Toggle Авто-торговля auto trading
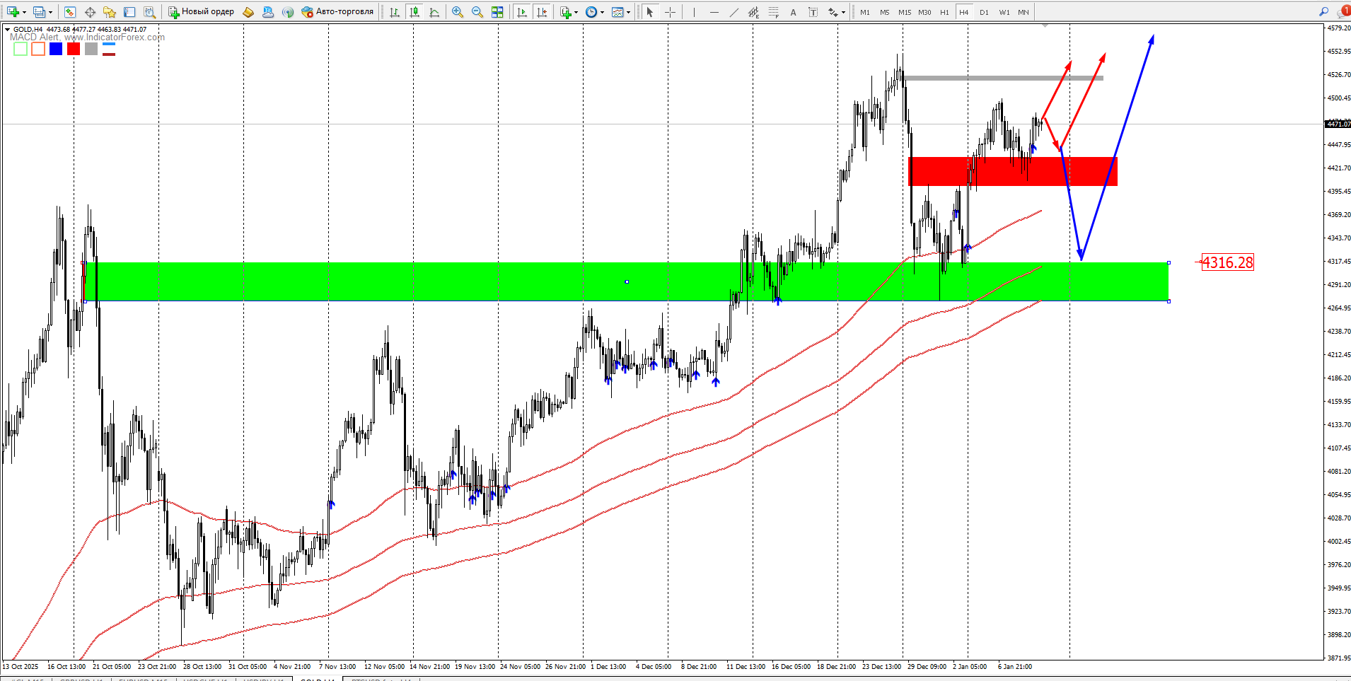1351x681 pixels. (x=337, y=12)
